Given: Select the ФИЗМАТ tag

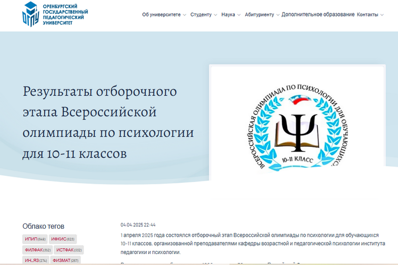Looking at the screenshot, I should point(66,261).
